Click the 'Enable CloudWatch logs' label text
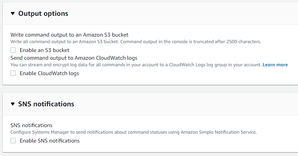Screen dimensions: 298x156 [x=49, y=73]
